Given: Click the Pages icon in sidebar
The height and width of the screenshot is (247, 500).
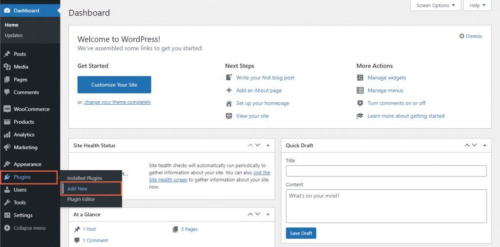Looking at the screenshot, I should [7, 80].
